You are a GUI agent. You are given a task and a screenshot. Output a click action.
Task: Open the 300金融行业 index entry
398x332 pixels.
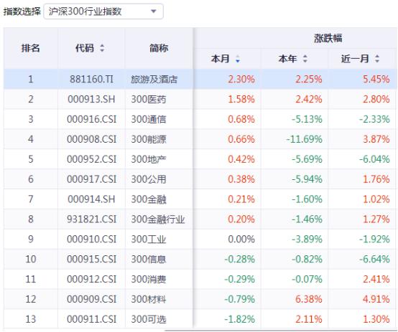coord(158,219)
